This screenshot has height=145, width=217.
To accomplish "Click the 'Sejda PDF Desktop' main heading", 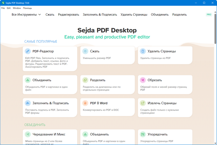I will (107, 30).
